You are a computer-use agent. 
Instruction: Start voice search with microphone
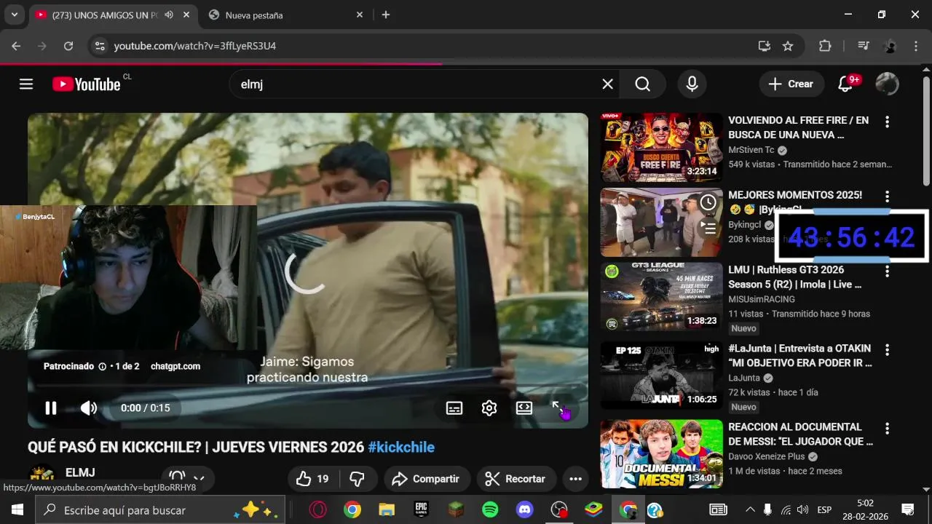(x=692, y=84)
